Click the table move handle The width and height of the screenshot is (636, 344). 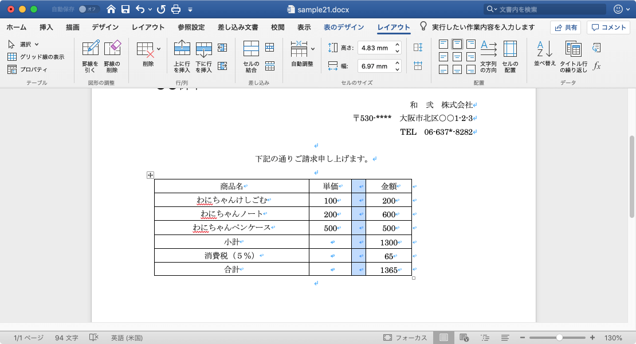coord(150,175)
